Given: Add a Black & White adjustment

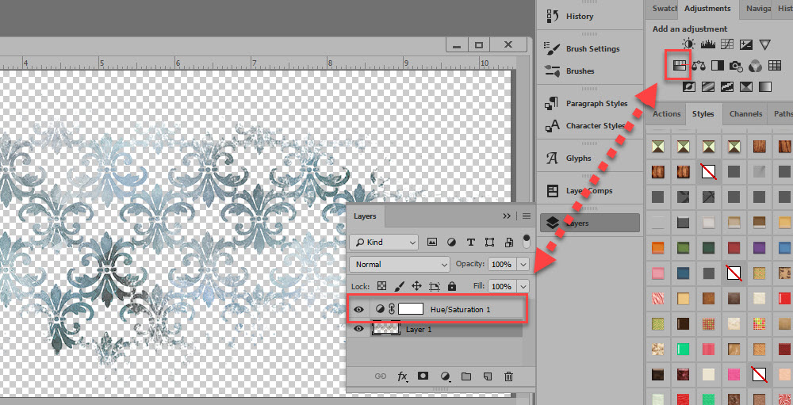Looking at the screenshot, I should [x=717, y=65].
